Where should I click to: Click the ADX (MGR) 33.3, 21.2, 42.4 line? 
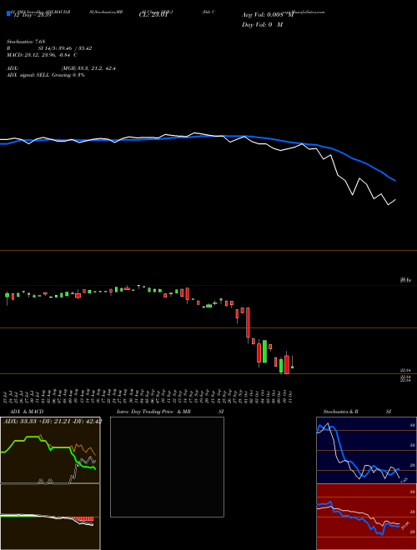61,68
